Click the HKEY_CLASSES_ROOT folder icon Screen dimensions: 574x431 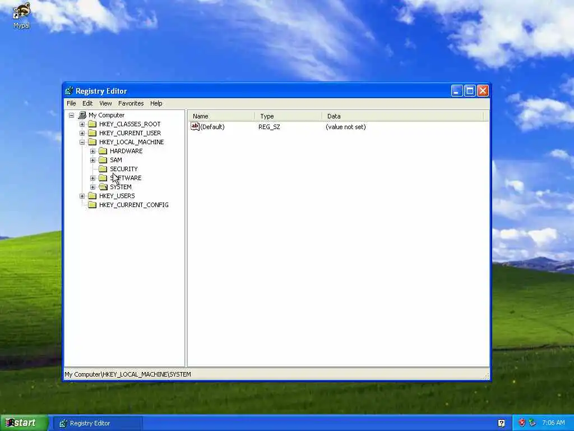92,124
